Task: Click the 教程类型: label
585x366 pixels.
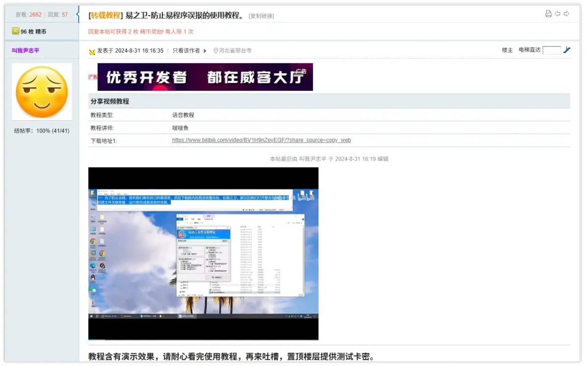Action: pos(102,115)
